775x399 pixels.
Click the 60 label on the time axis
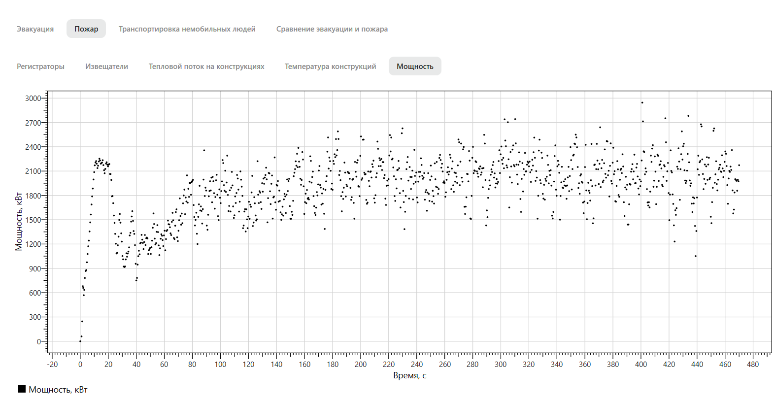click(x=164, y=365)
